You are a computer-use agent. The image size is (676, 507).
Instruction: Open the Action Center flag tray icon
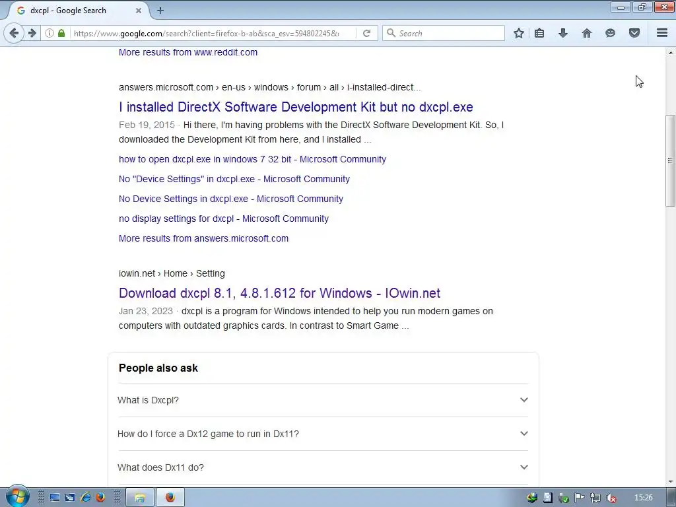[x=580, y=498]
